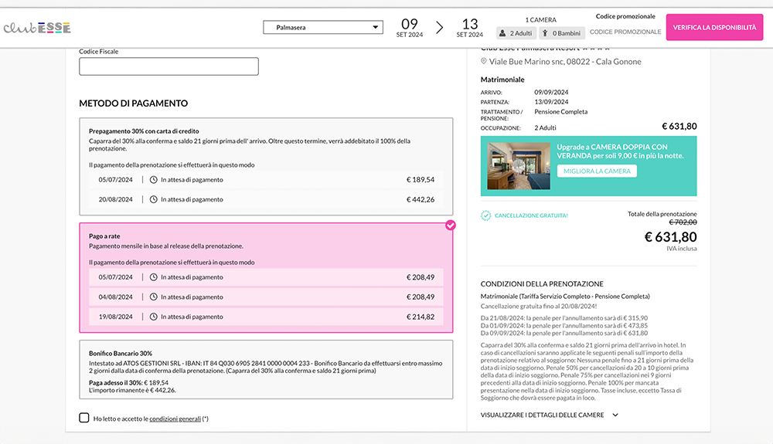Click the Matrimoniale room title
This screenshot has height=444, width=773.
click(502, 80)
